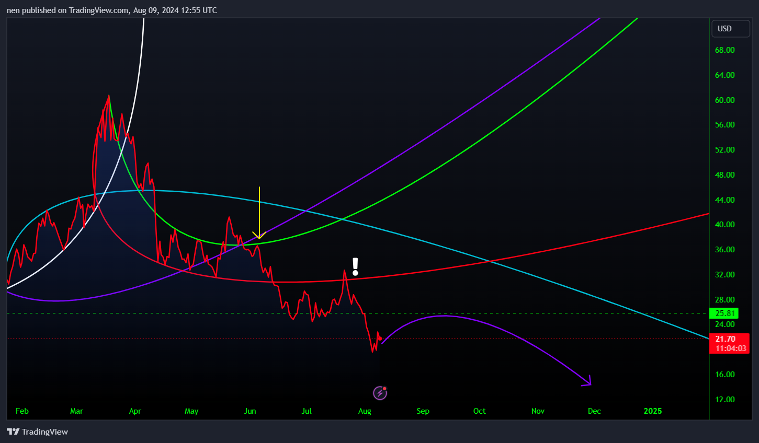Click the Dec label on time axis
Image resolution: width=759 pixels, height=443 pixels.
(x=594, y=411)
